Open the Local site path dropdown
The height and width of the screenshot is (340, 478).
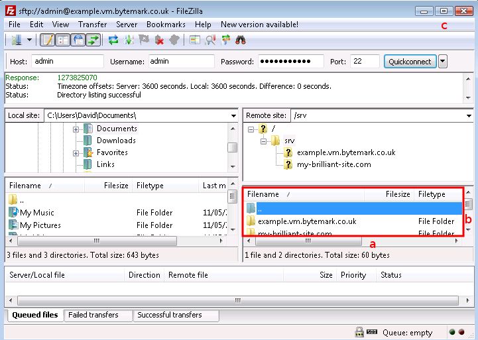click(x=233, y=116)
